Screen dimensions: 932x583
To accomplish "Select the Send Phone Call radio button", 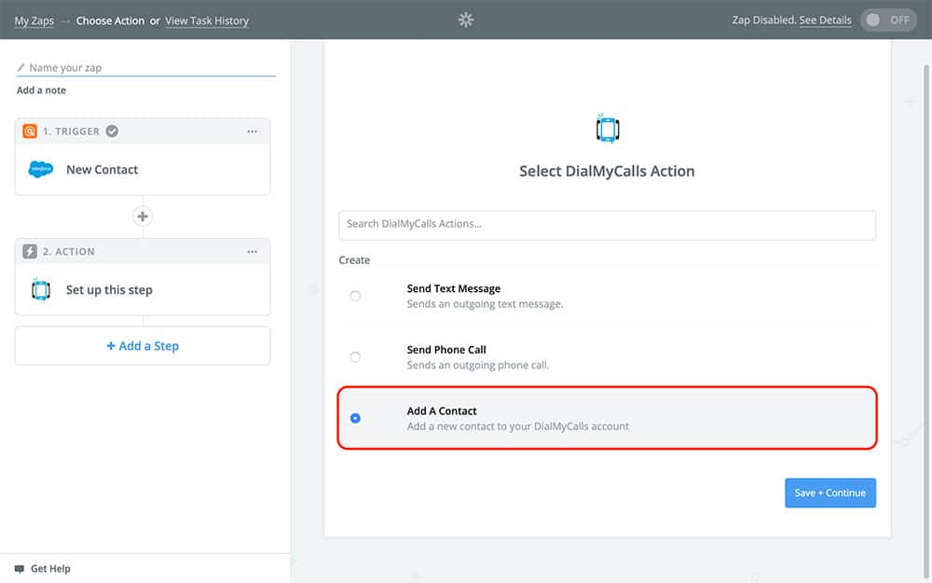I will 355,357.
